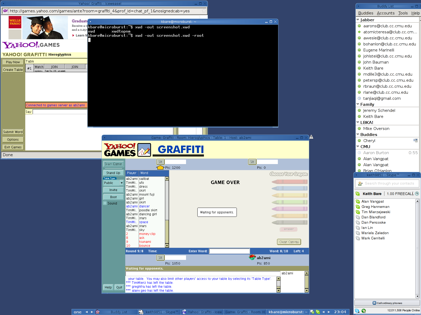The width and height of the screenshot is (421, 315).
Task: Toggle the Sound checkbox
Action: [x=105, y=203]
